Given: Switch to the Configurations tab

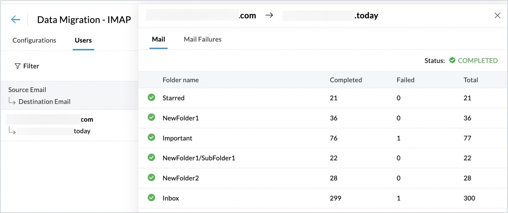Looking at the screenshot, I should (x=34, y=40).
